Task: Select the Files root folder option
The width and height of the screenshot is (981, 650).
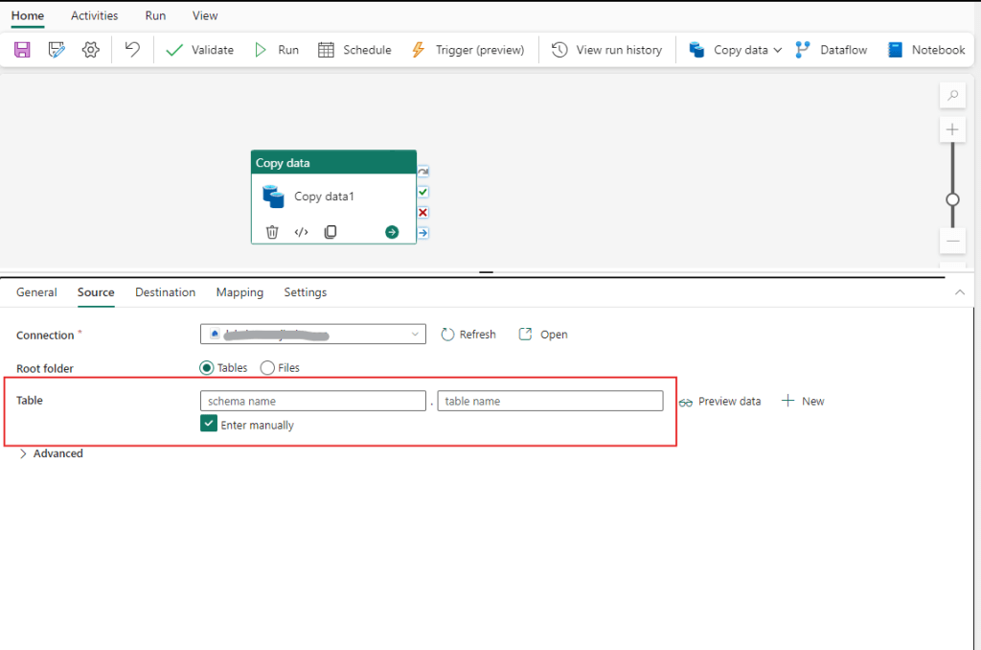Action: [267, 367]
